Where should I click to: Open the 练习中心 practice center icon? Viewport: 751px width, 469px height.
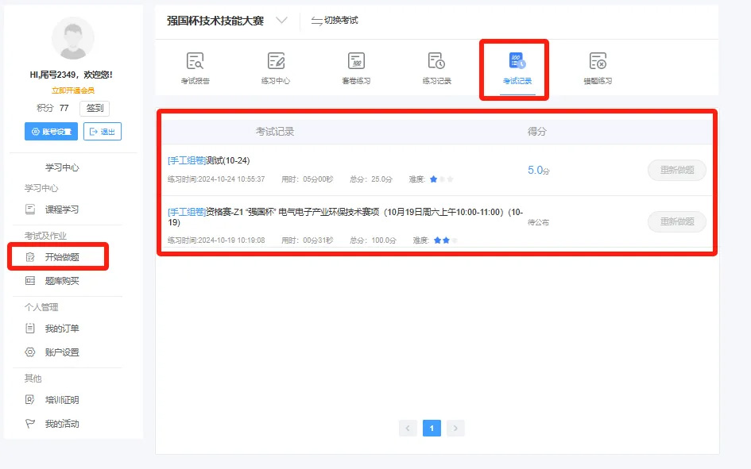[x=276, y=62]
